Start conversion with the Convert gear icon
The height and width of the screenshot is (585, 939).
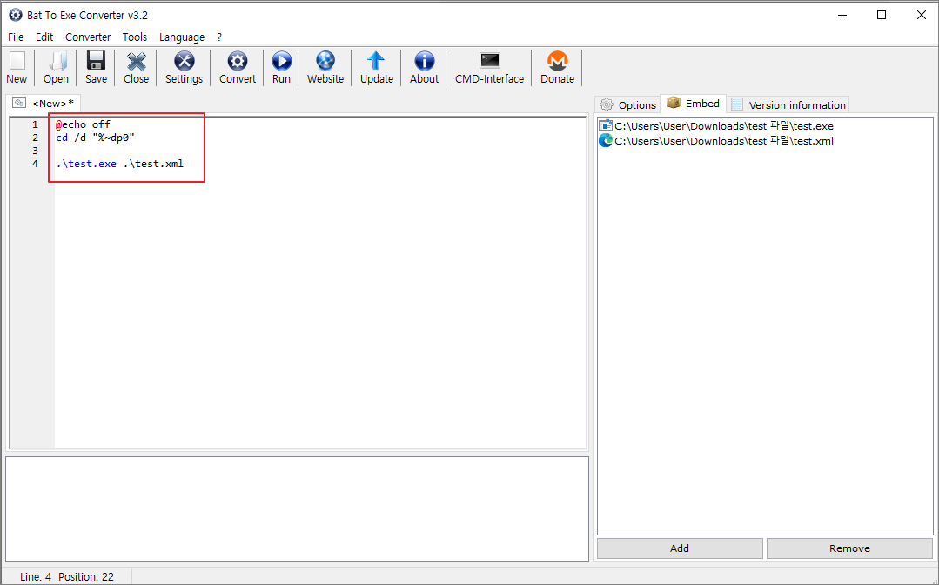tap(238, 61)
